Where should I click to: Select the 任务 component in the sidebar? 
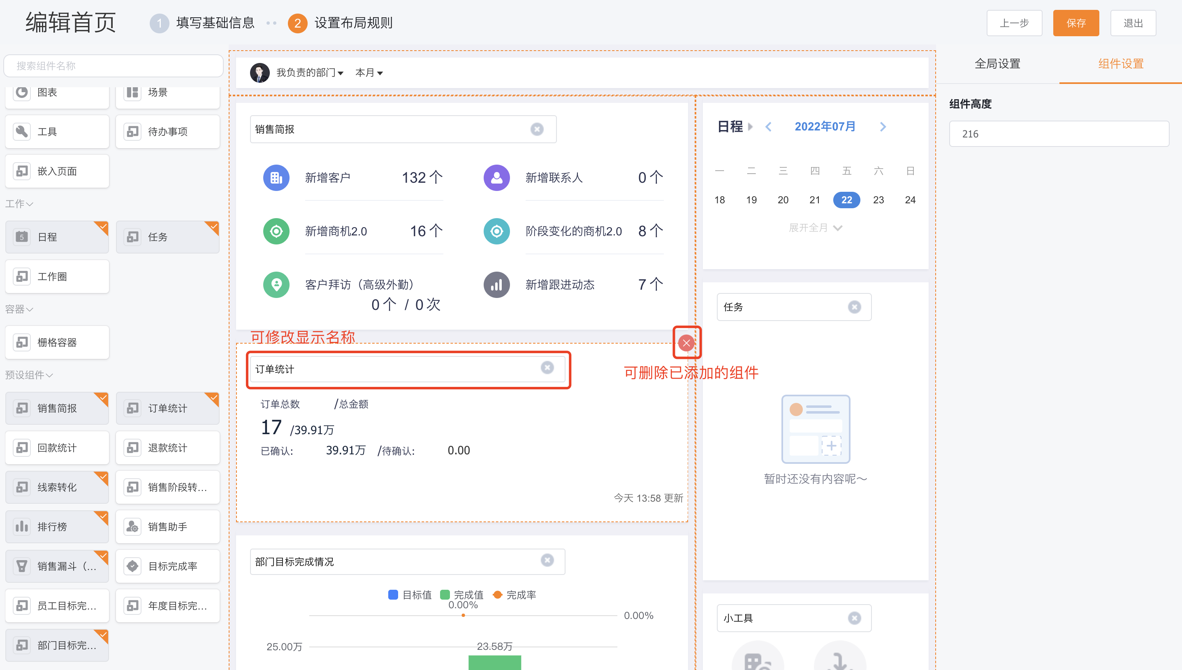pos(168,237)
